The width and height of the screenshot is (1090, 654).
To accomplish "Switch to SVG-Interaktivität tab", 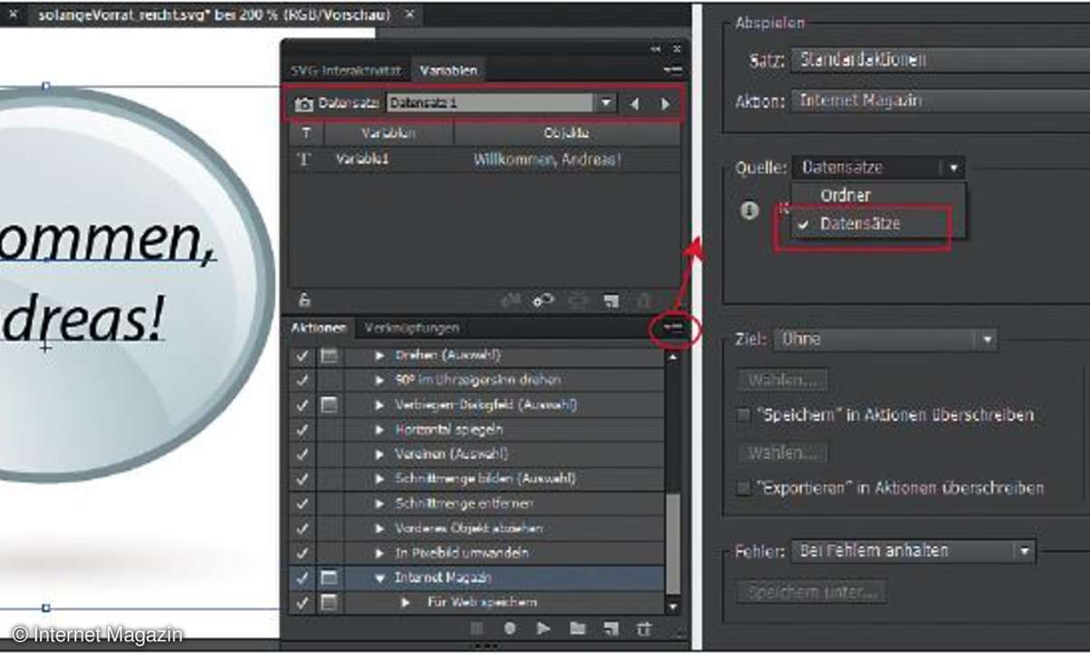I will pos(345,70).
